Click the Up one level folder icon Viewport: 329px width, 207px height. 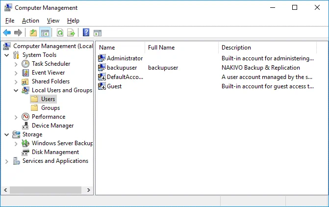tap(33, 33)
